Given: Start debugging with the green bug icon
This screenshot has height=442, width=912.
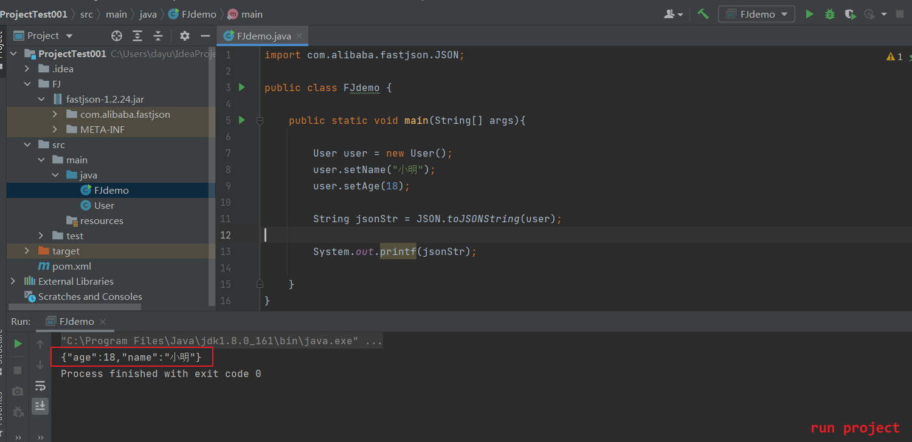Looking at the screenshot, I should pyautogui.click(x=829, y=14).
